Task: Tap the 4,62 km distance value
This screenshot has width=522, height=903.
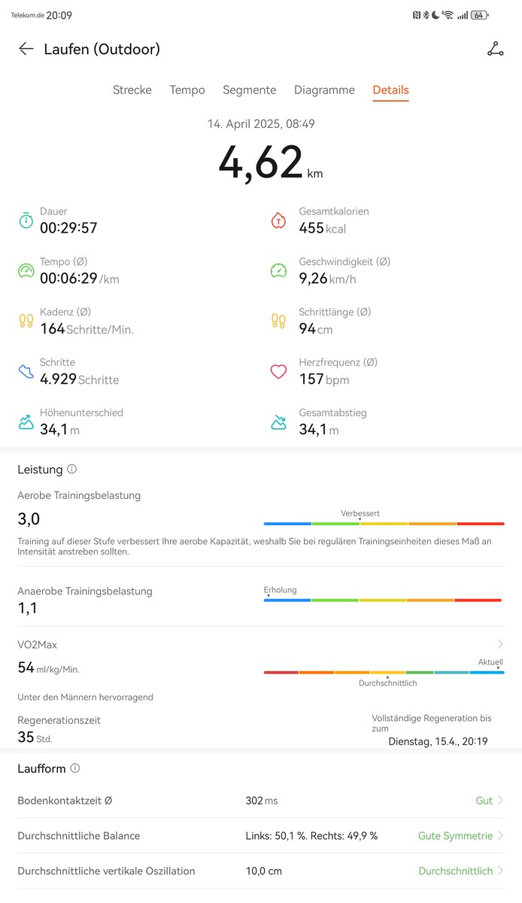Action: (261, 163)
